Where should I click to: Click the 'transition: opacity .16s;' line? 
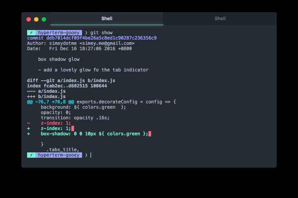click(x=75, y=118)
